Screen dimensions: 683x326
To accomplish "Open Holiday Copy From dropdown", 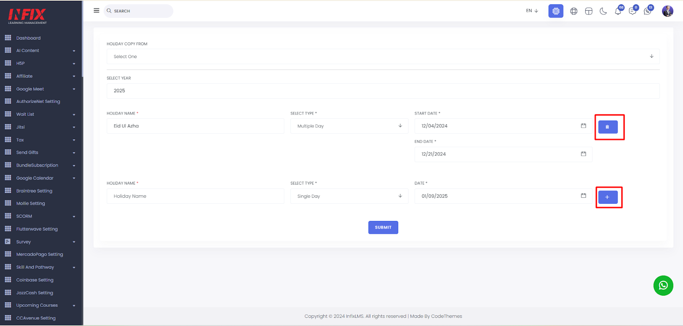I will pos(383,56).
